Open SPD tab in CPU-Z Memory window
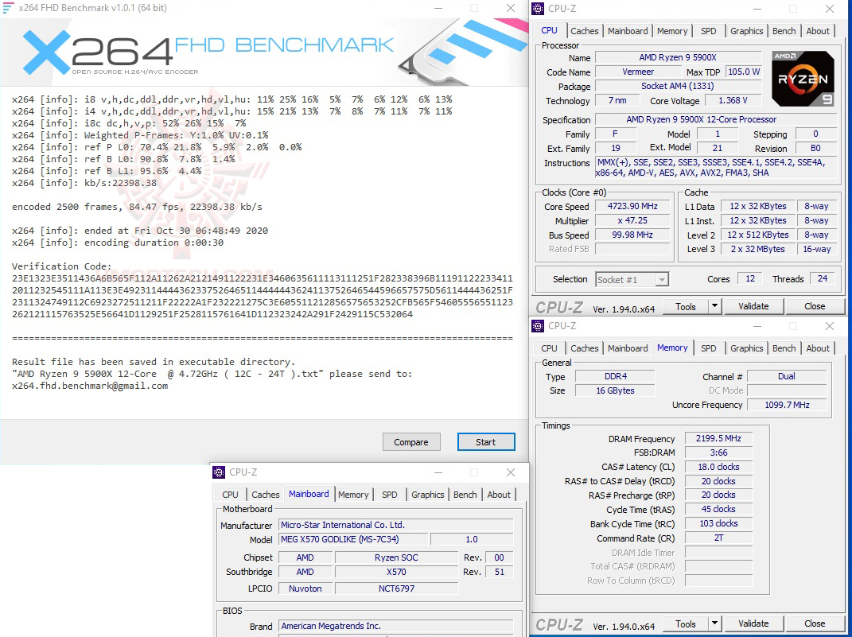 [x=709, y=348]
